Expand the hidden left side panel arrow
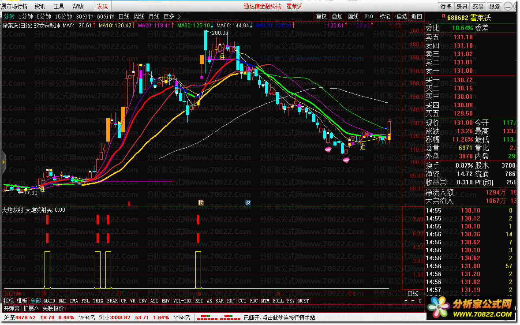The width and height of the screenshot is (520, 325). click(x=4, y=162)
